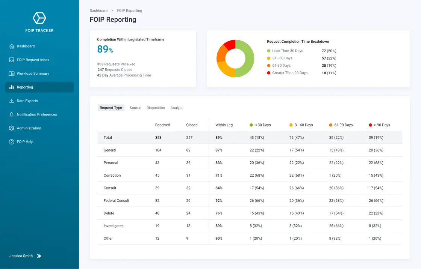The width and height of the screenshot is (421, 269).
Task: Select Workload Summary in the sidebar
Action: (32, 73)
